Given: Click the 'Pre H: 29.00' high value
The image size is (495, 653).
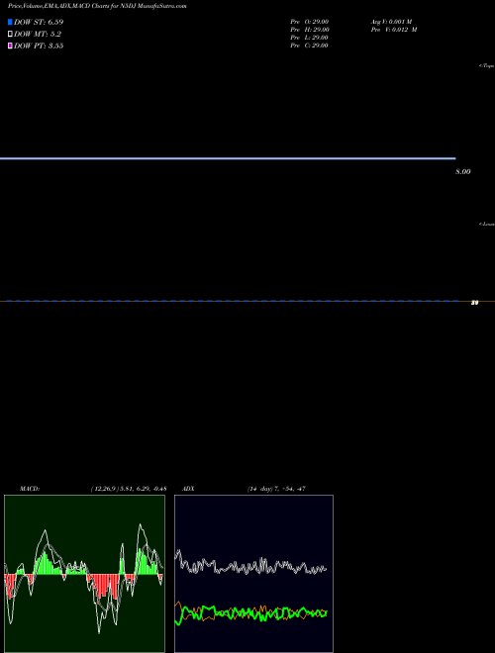Looking at the screenshot, I should tap(310, 30).
